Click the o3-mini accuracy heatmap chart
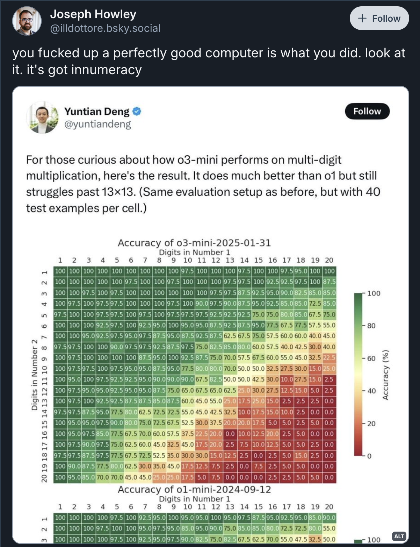Viewport: 420px width, 547px height. coord(195,374)
